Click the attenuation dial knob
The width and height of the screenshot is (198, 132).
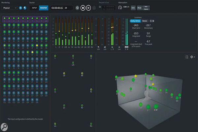coord(120,8)
